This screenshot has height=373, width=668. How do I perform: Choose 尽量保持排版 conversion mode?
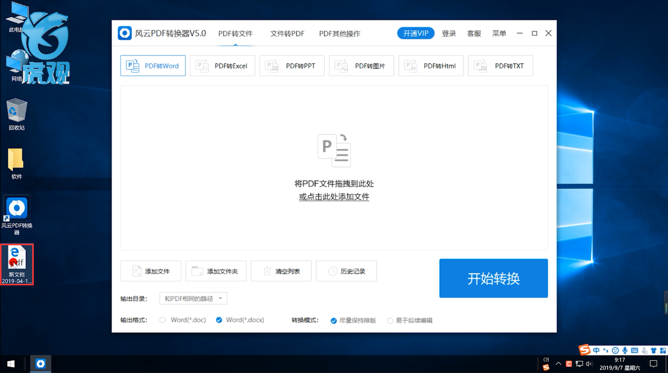[353, 320]
